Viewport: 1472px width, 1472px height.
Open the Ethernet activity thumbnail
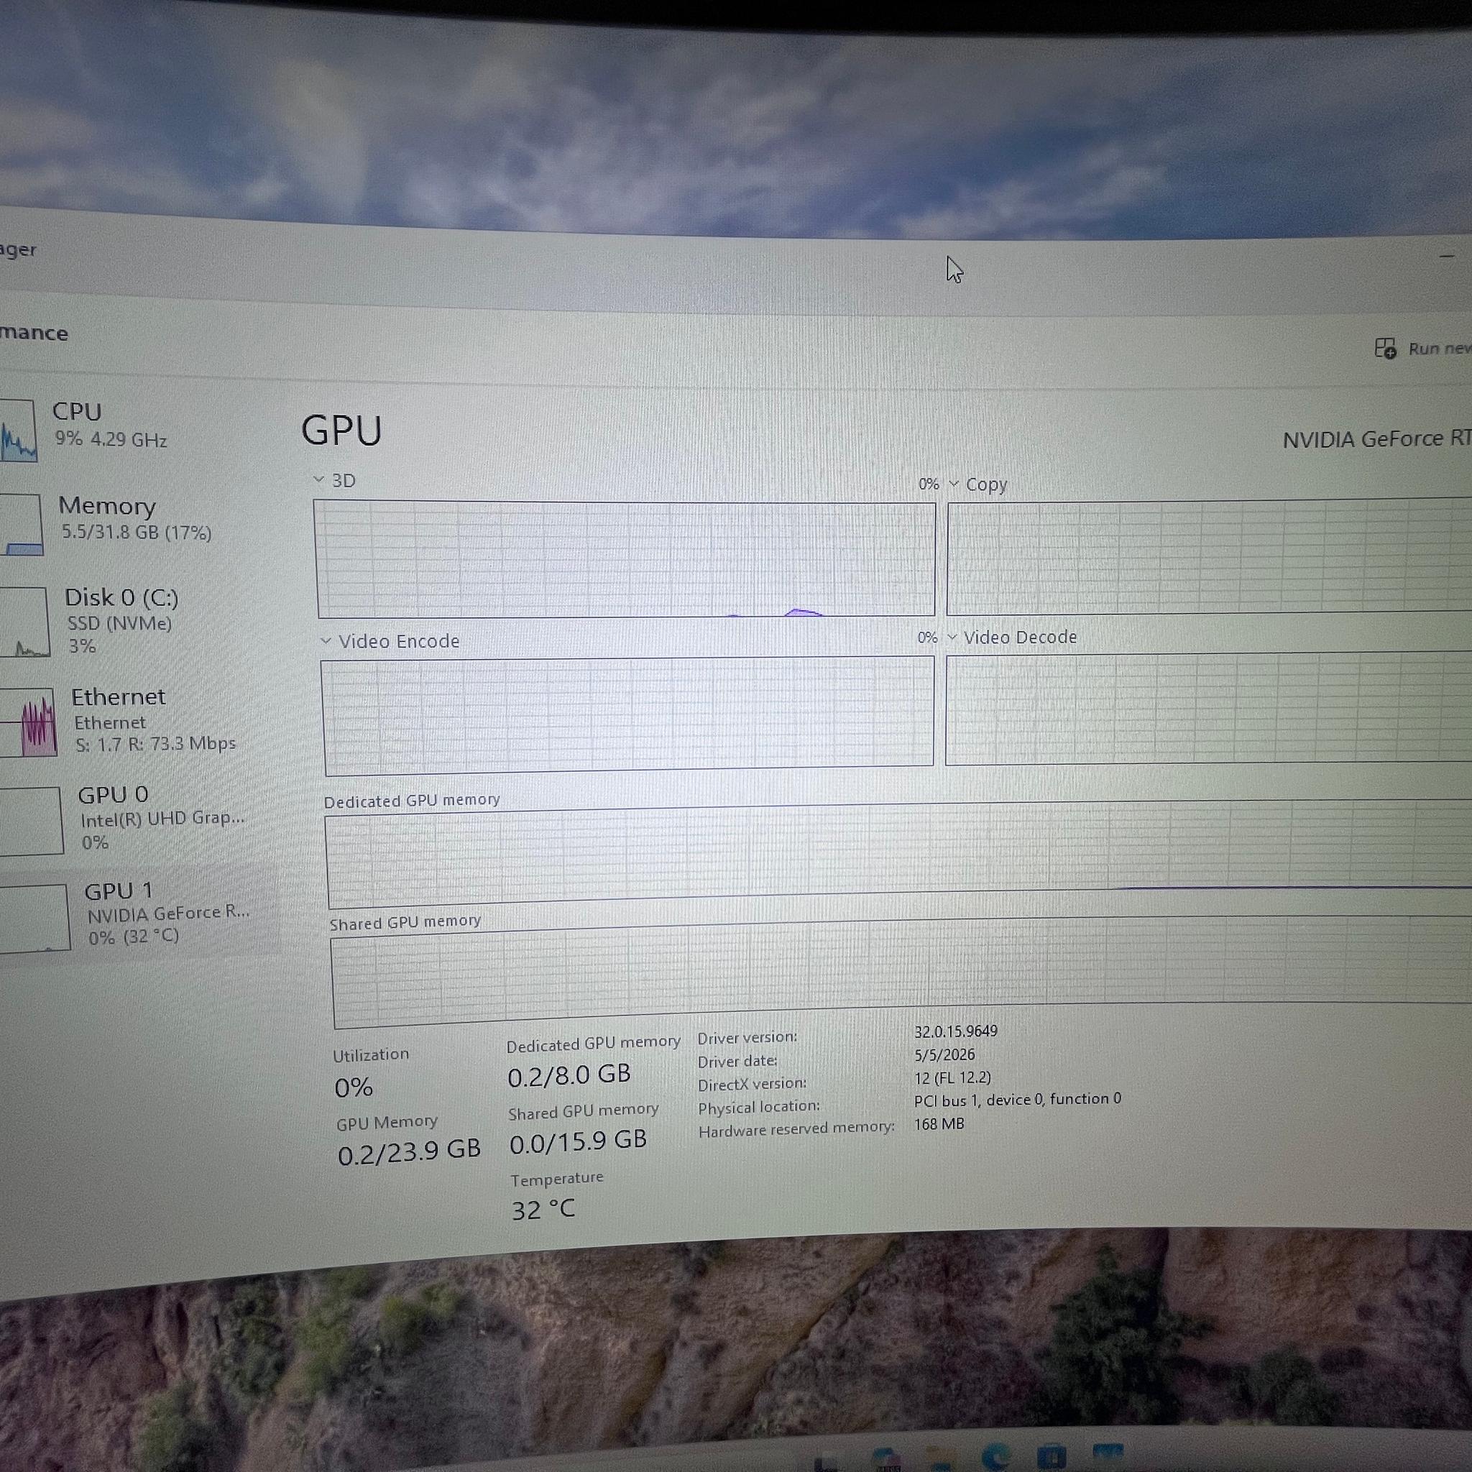coord(27,722)
